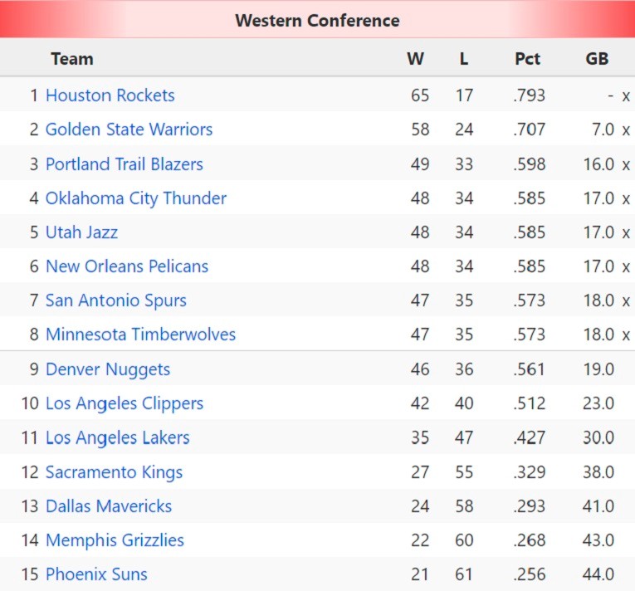This screenshot has width=635, height=591.
Task: Open the Houston Rockets team link
Action: click(x=110, y=95)
